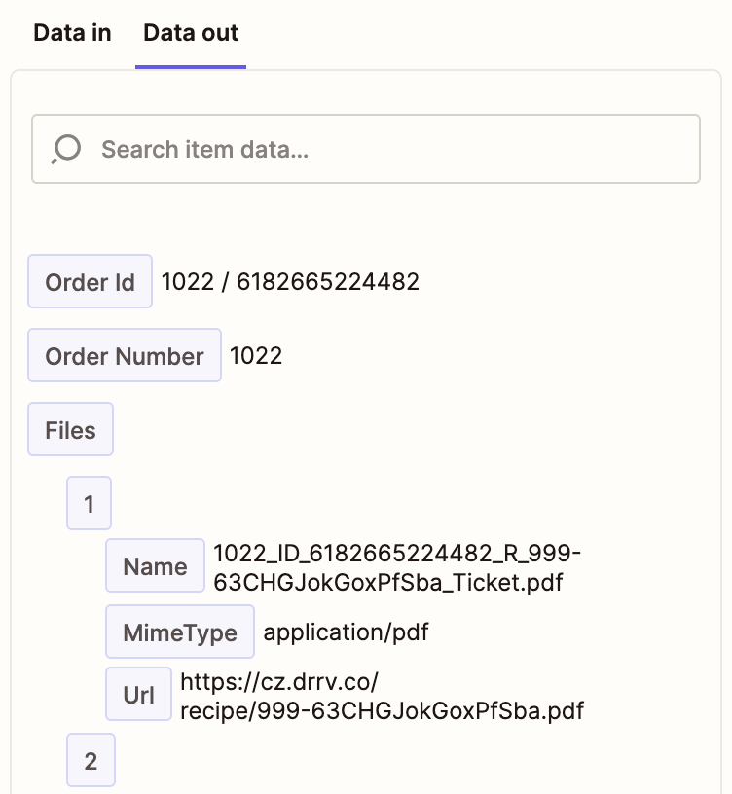Viewport: 732px width, 794px height.
Task: Open the cz.drrv.co recipe PDF link
Action: [x=382, y=697]
